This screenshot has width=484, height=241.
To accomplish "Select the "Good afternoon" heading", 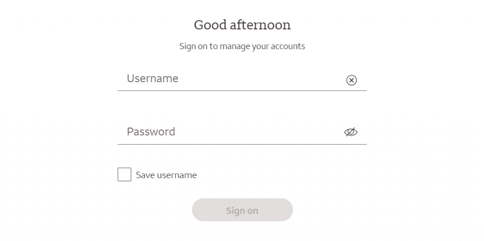I will point(242,25).
